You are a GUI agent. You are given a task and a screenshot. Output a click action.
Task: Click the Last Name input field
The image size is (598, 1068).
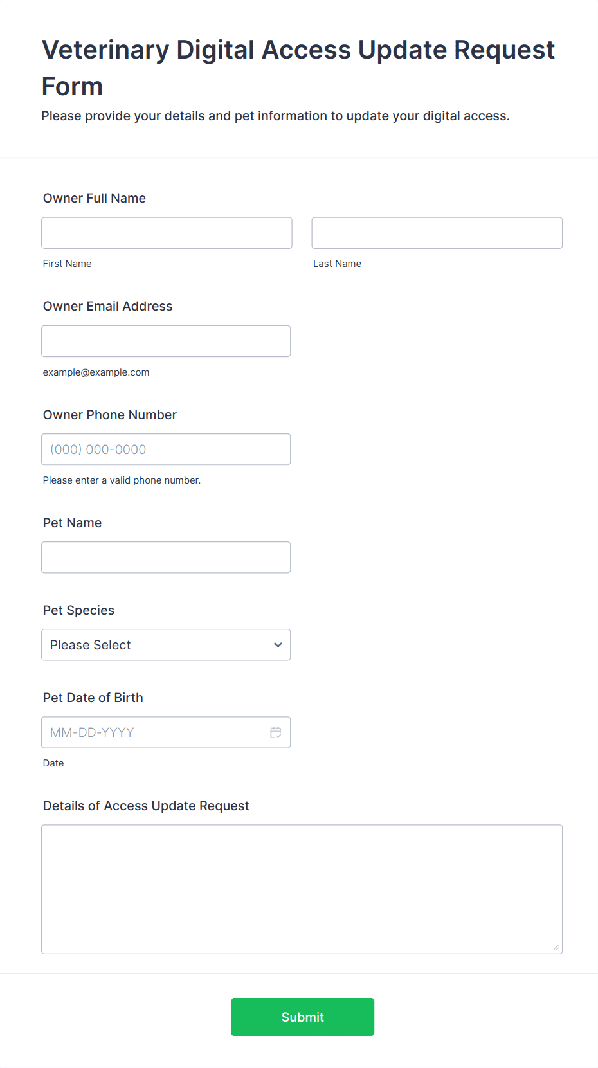pyautogui.click(x=437, y=233)
